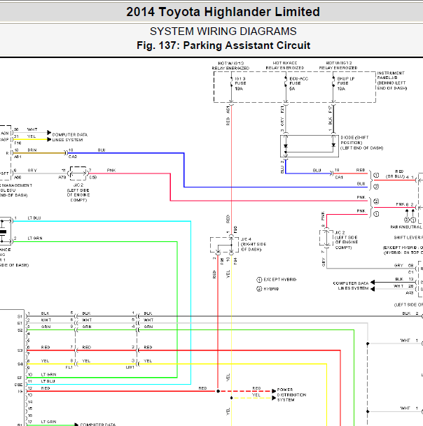Click "J/C 4 (RIGHT SIDE OF DASH)" label
Image resolution: width=423 pixels, height=426 pixels.
point(254,244)
